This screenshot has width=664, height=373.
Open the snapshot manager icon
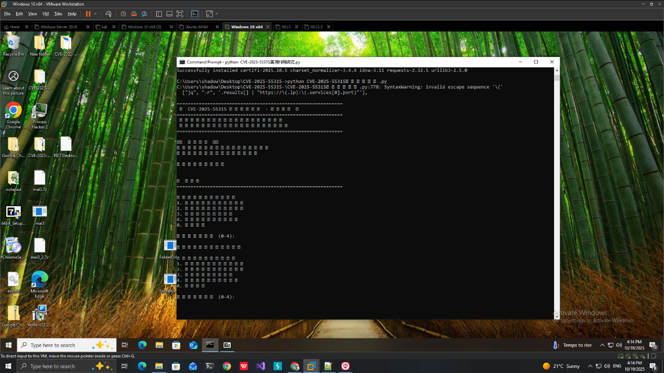pyautogui.click(x=144, y=14)
